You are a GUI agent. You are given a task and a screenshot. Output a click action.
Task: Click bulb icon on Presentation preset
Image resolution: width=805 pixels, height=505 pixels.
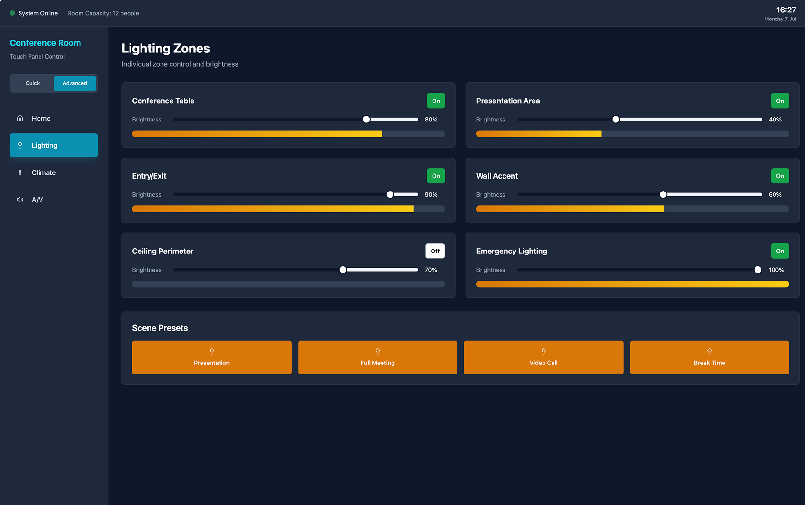(212, 352)
